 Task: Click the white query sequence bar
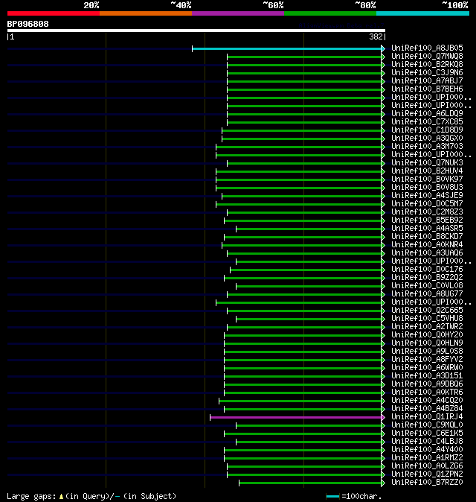point(196,31)
